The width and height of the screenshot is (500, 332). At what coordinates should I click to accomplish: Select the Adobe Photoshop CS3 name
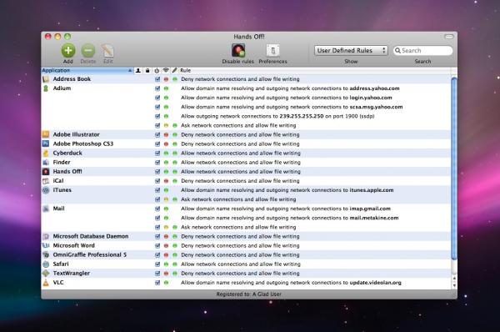coord(82,143)
